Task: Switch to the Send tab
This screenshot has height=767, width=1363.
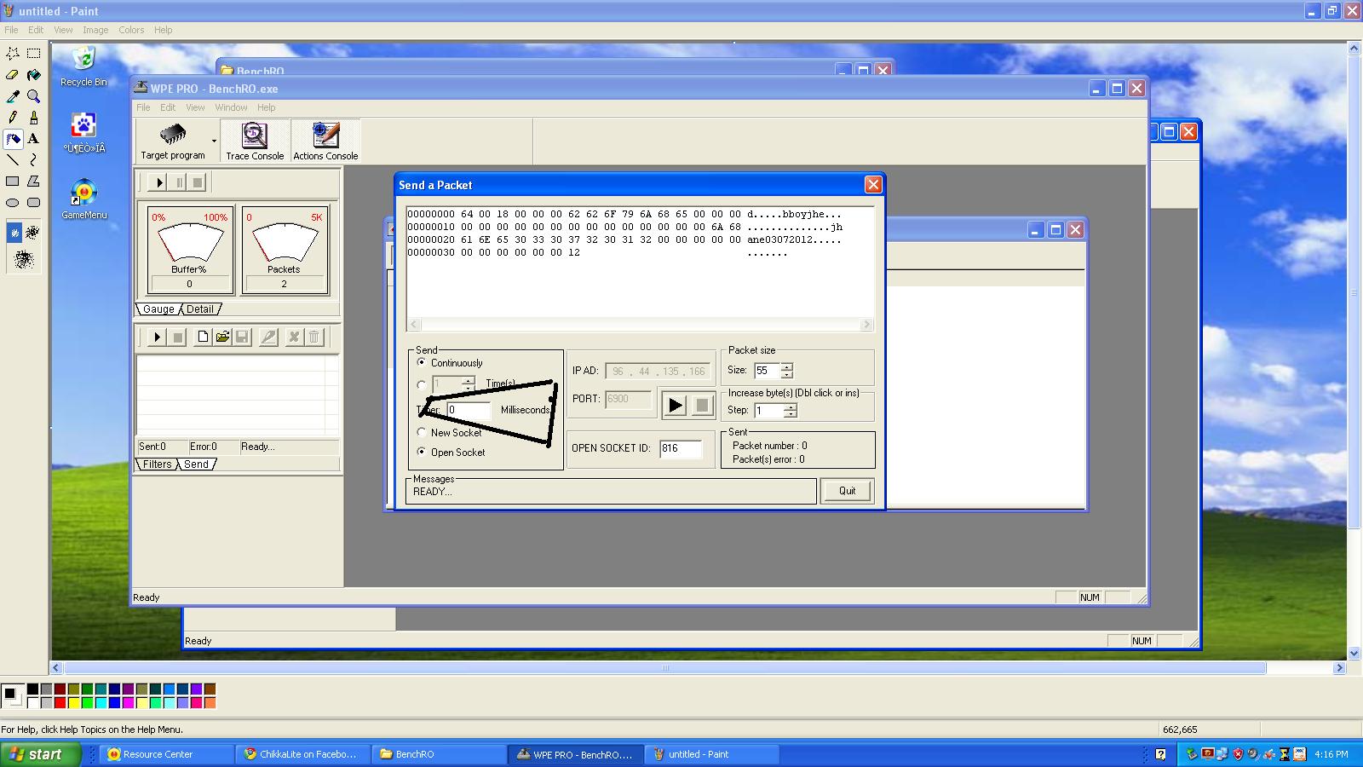Action: pos(196,464)
